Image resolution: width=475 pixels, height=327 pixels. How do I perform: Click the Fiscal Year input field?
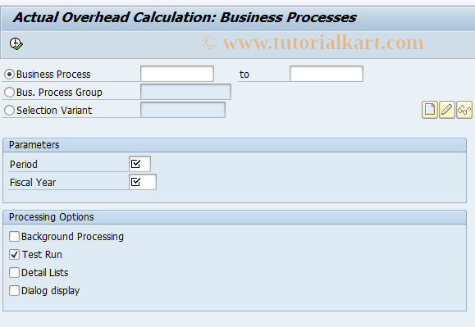(x=143, y=182)
